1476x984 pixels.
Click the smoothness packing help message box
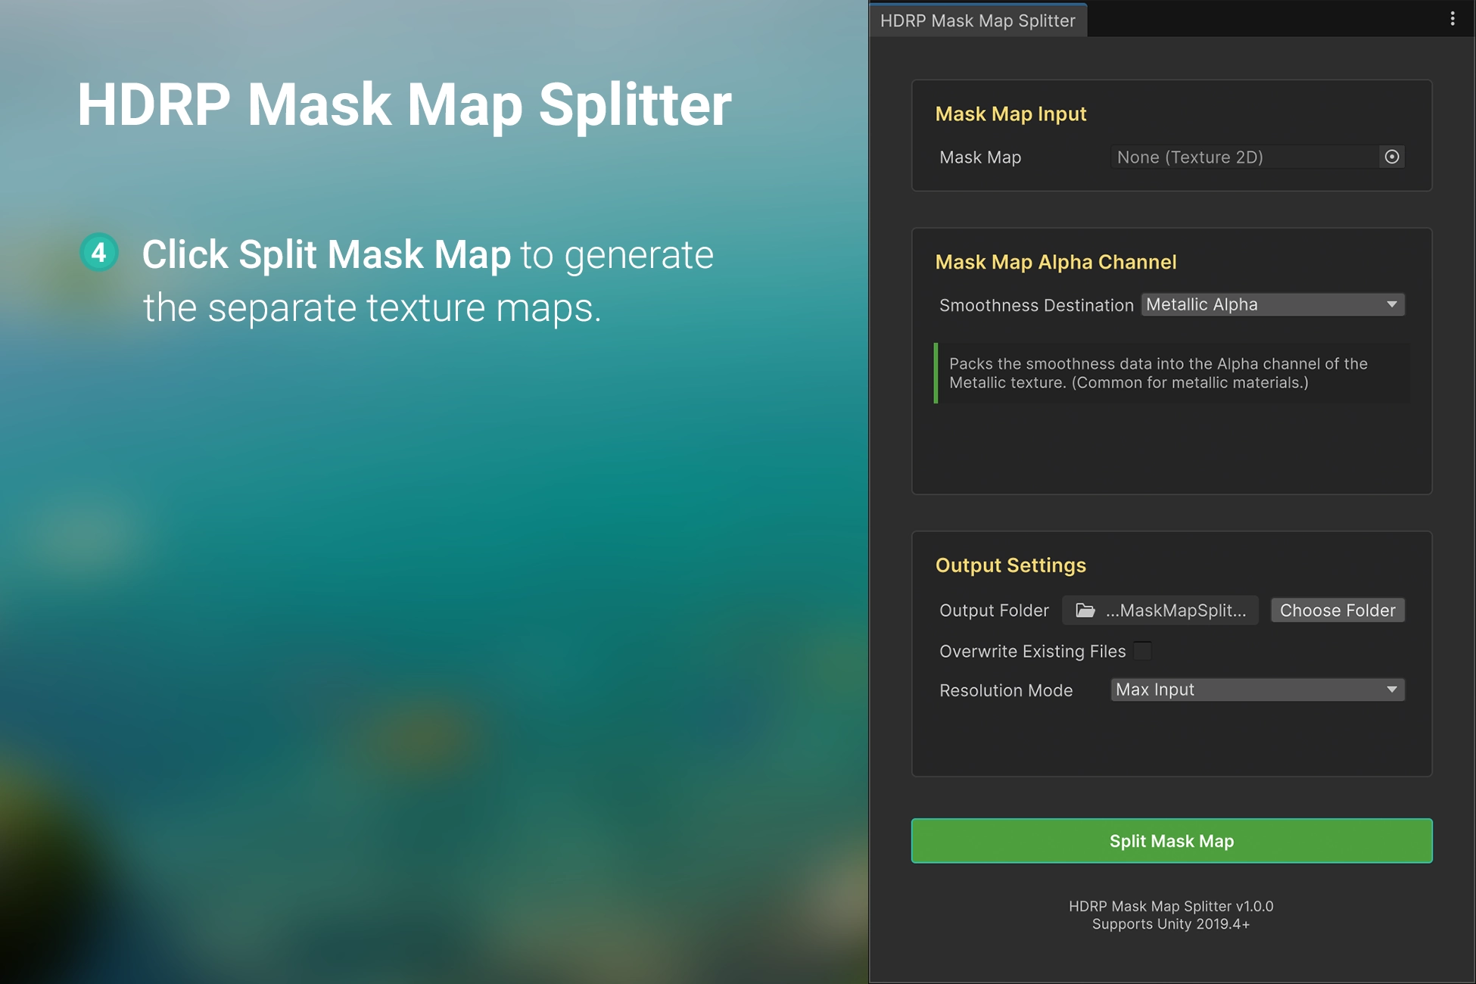(x=1171, y=373)
